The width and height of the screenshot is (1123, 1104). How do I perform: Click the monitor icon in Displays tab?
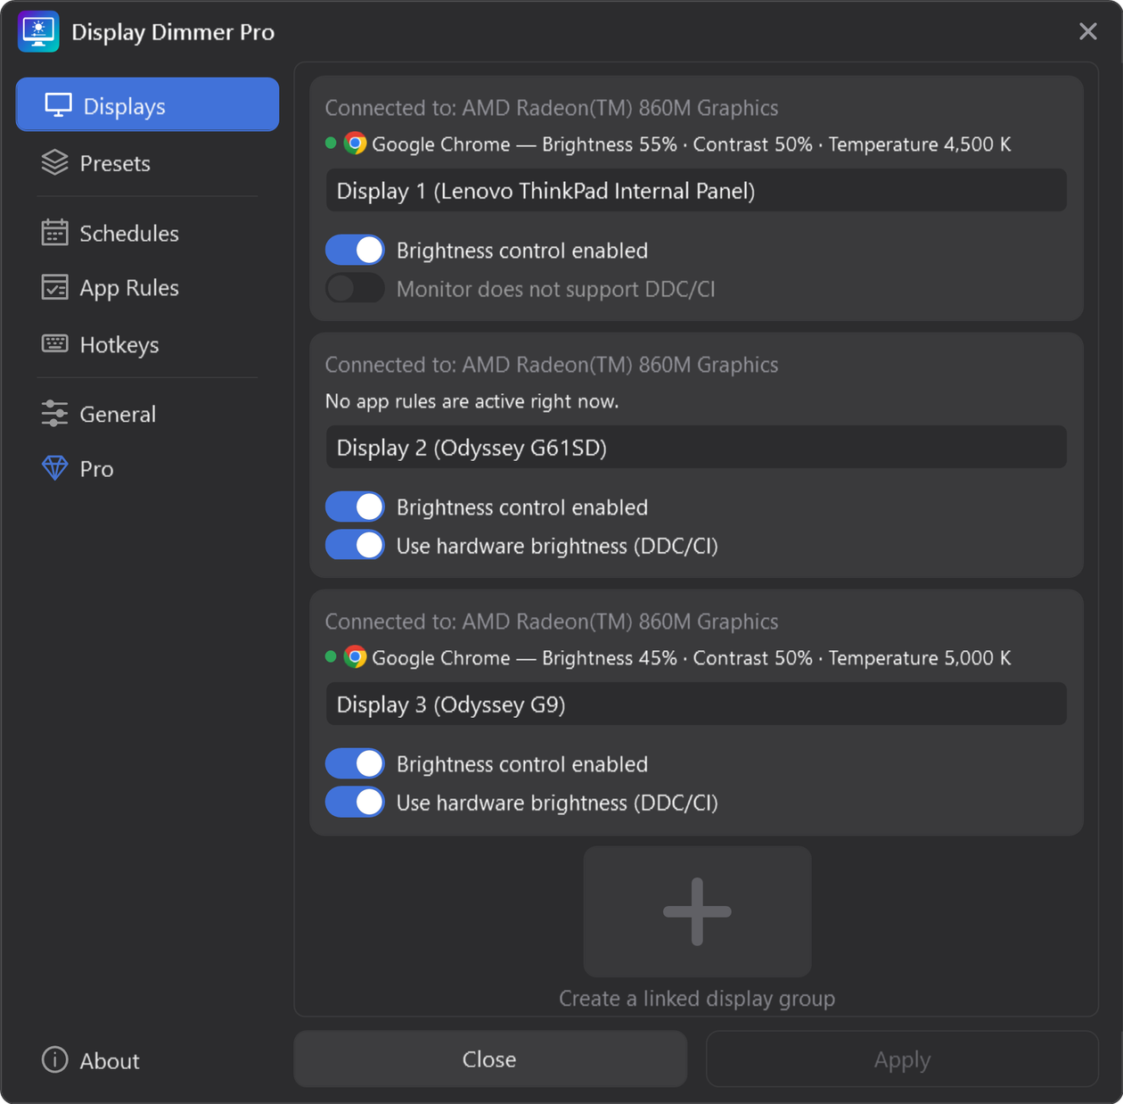58,105
